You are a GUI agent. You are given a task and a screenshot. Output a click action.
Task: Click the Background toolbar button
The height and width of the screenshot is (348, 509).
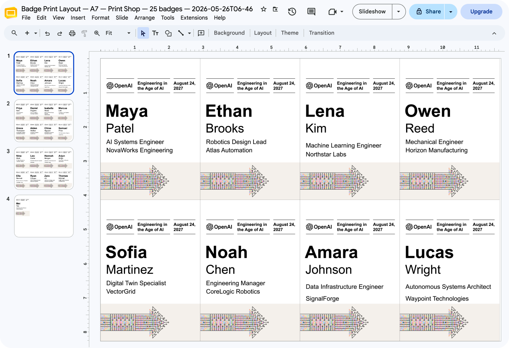click(229, 33)
